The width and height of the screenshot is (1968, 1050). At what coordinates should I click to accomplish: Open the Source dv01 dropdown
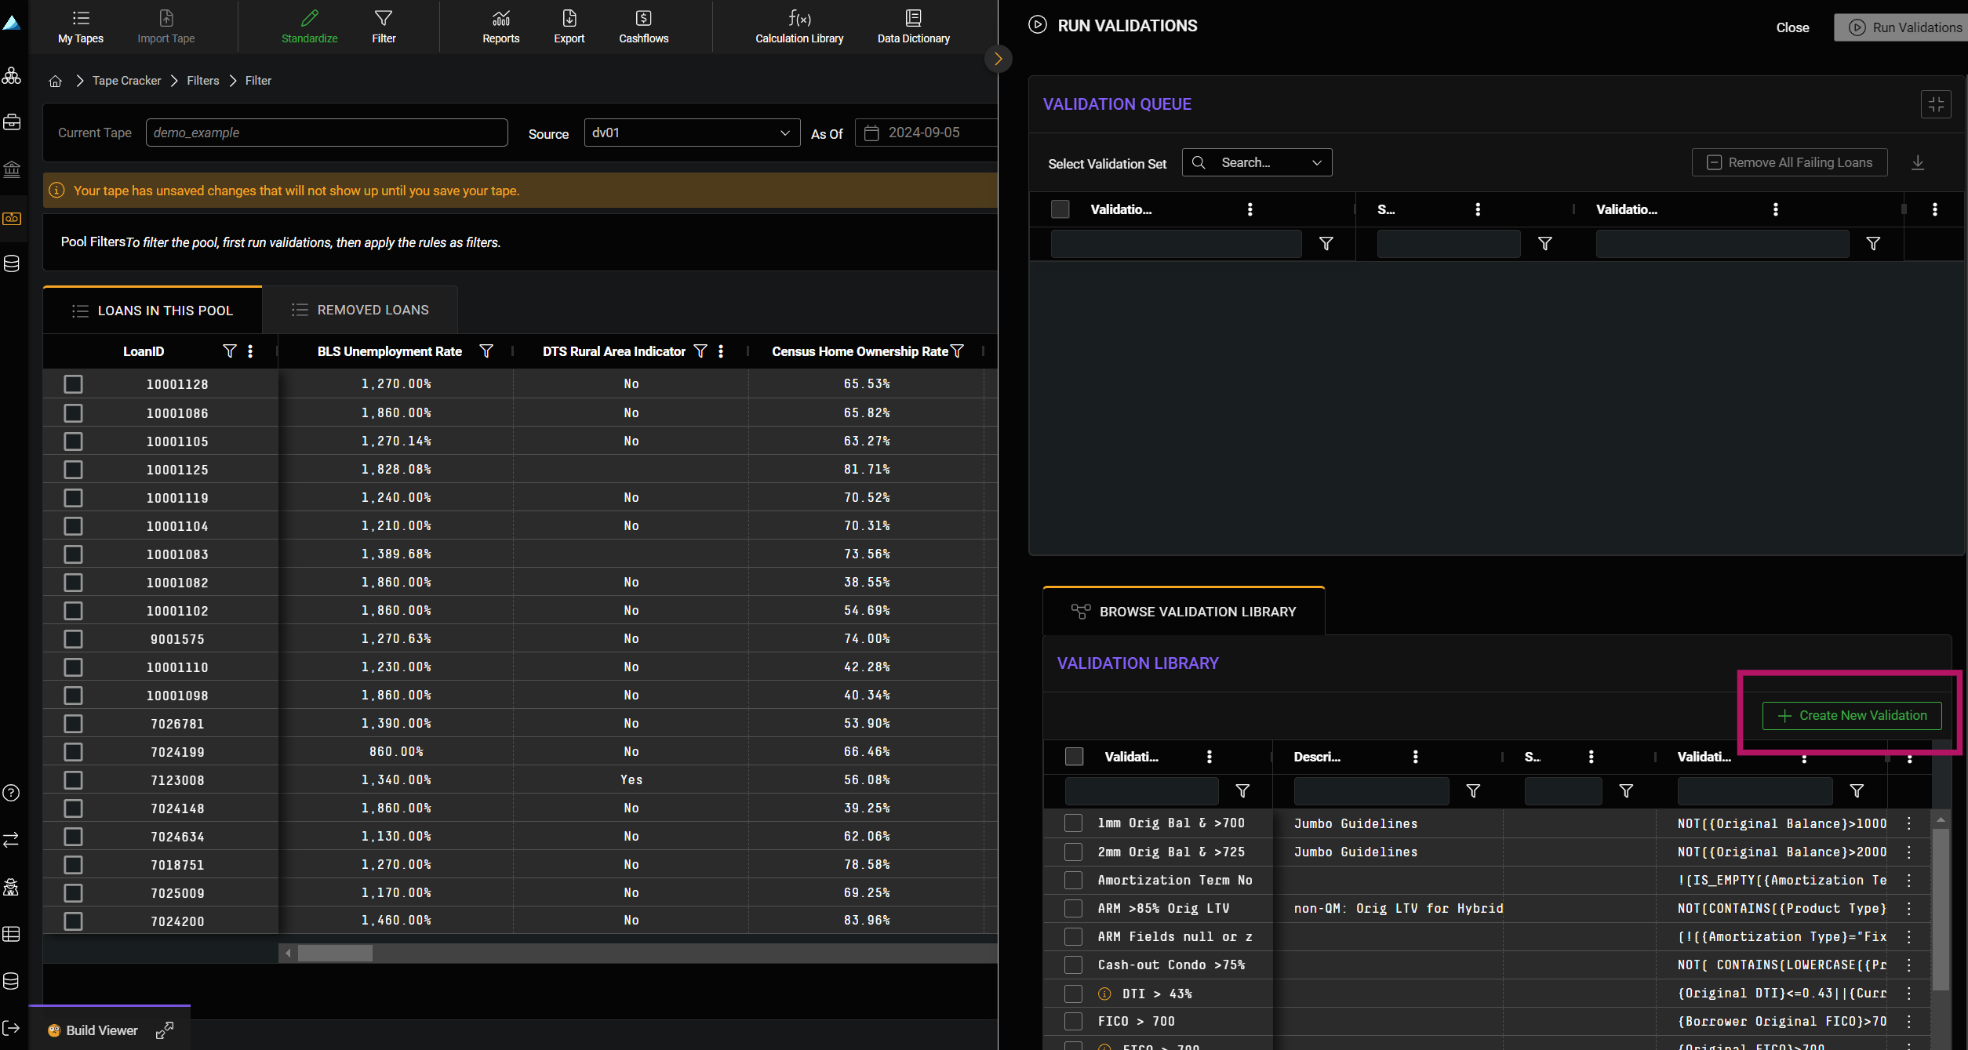[691, 133]
